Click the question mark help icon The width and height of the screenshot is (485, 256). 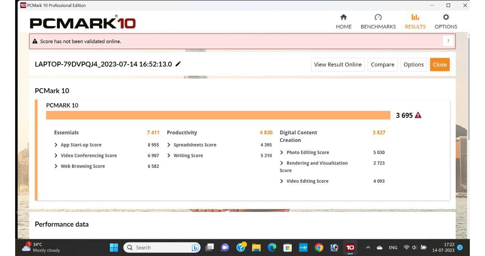448,41
